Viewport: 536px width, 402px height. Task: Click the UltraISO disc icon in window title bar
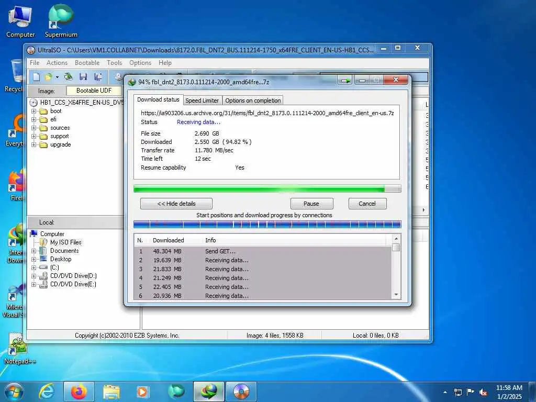coord(31,50)
